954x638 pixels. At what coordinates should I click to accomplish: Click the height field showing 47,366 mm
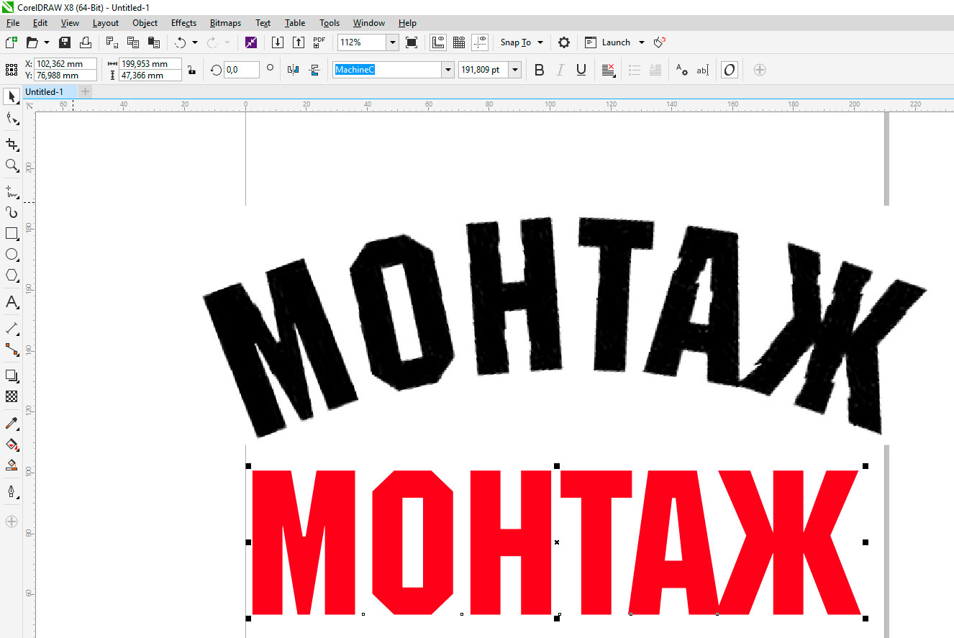pyautogui.click(x=150, y=76)
